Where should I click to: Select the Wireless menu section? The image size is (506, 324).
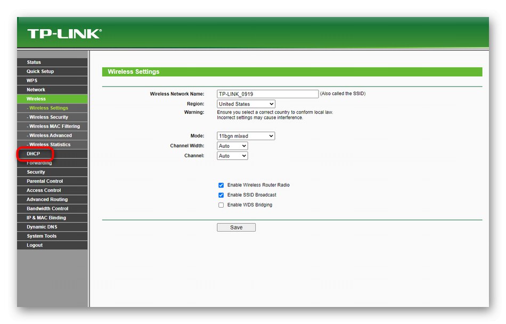tap(52, 99)
